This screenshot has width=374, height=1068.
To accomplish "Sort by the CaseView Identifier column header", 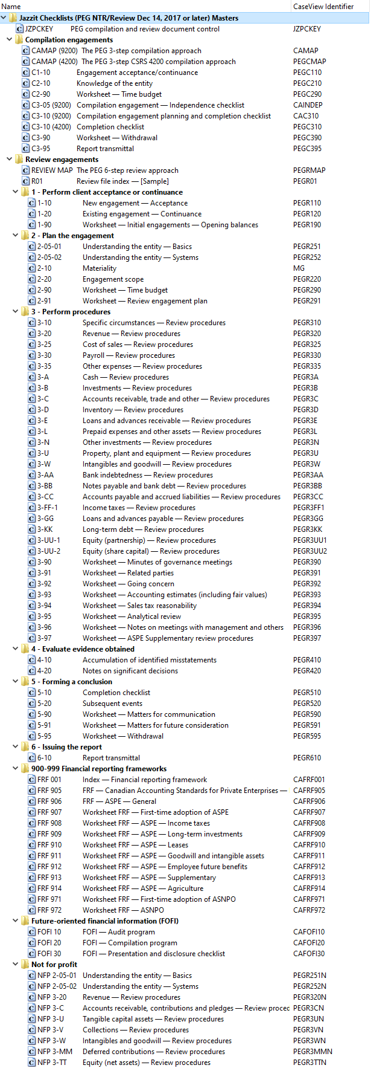I will click(x=331, y=6).
